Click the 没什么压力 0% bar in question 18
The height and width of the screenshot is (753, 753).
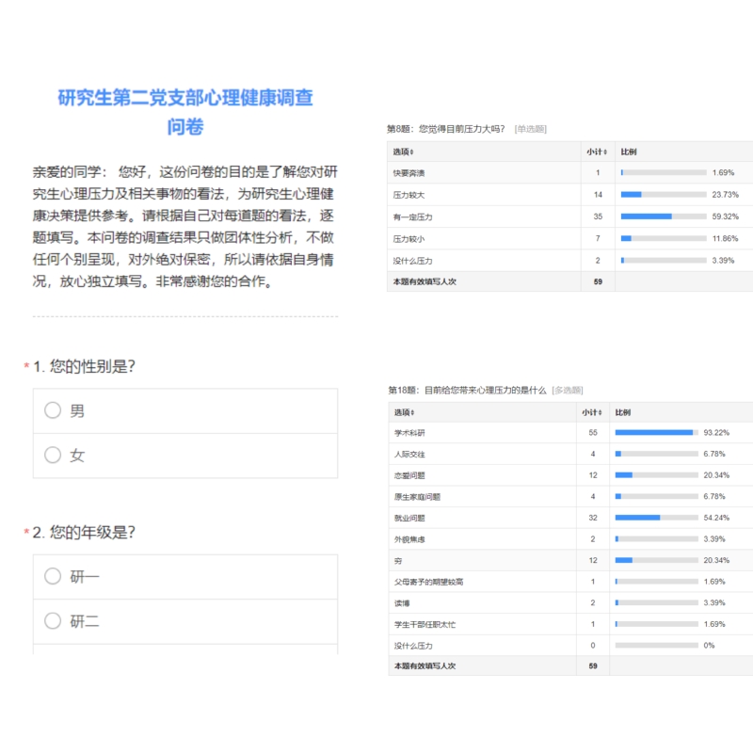[656, 646]
